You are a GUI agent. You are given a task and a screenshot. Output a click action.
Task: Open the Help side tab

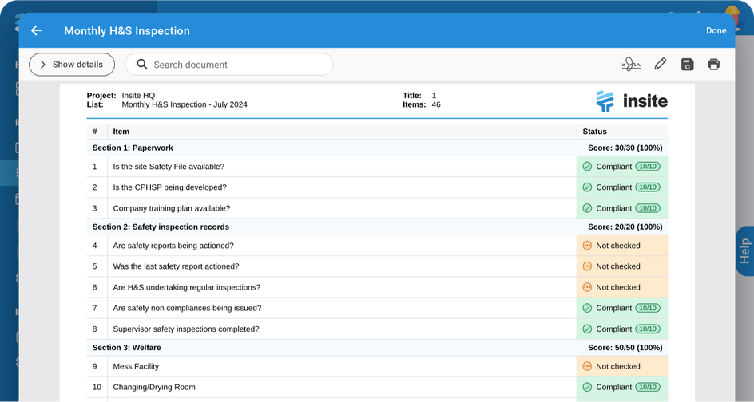click(744, 251)
